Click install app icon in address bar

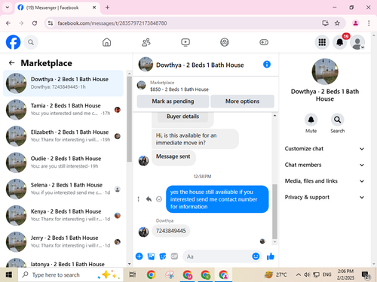pyautogui.click(x=326, y=23)
